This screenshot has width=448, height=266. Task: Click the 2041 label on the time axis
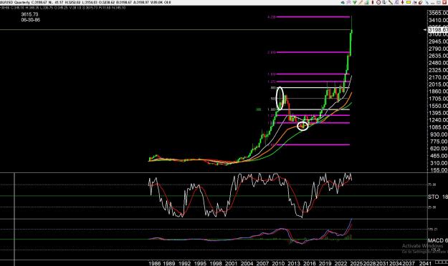(x=425, y=263)
